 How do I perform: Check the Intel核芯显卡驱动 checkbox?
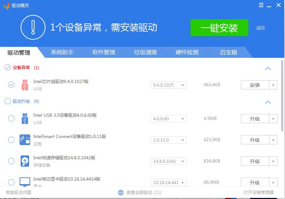tap(11, 182)
